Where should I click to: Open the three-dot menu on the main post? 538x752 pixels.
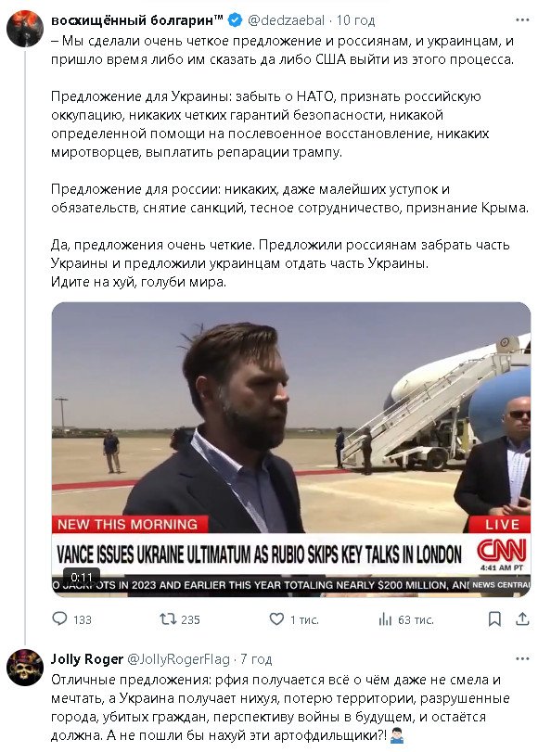click(522, 20)
